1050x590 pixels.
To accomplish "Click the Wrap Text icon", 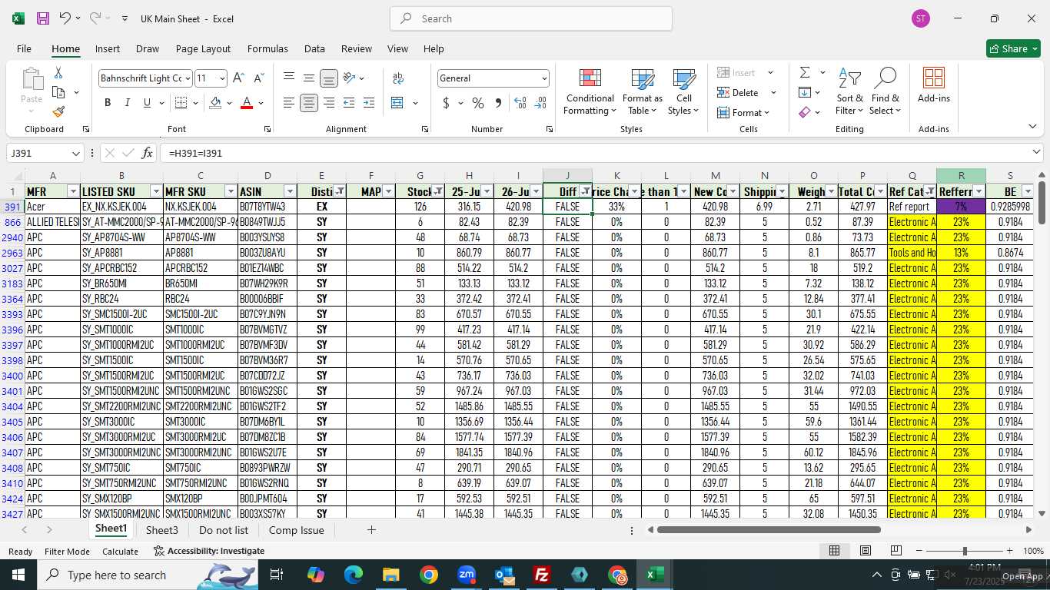I will pyautogui.click(x=398, y=78).
